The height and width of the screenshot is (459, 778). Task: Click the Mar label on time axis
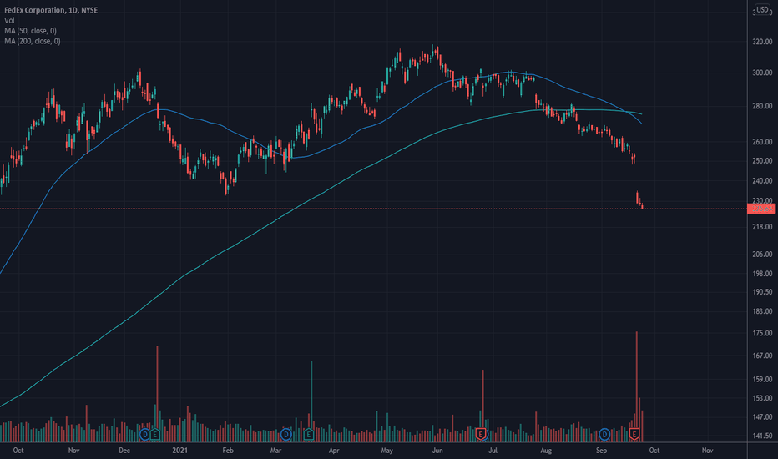pyautogui.click(x=275, y=451)
